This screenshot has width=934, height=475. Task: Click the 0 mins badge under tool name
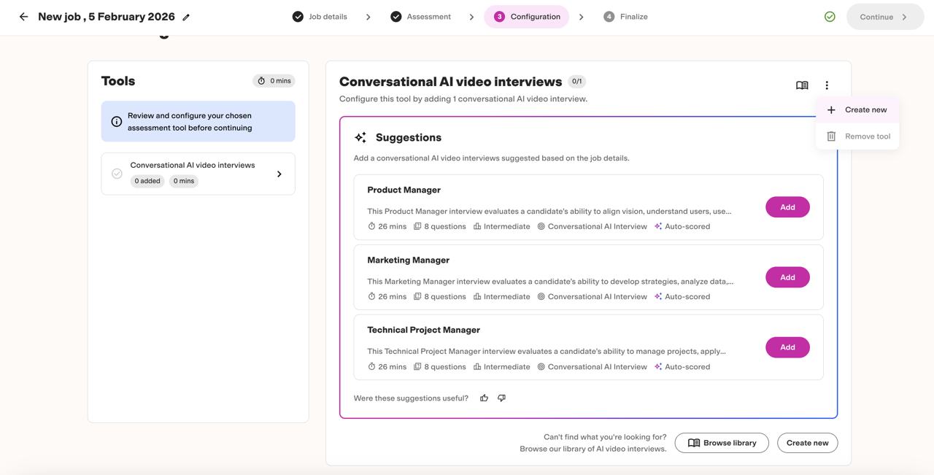point(184,181)
